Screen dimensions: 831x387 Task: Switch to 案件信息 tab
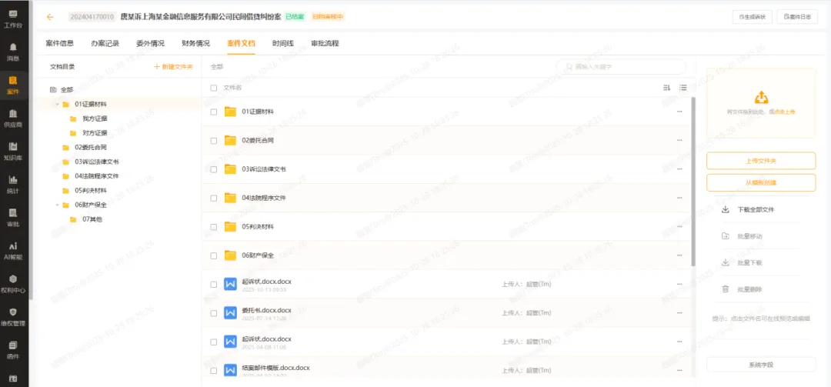60,44
